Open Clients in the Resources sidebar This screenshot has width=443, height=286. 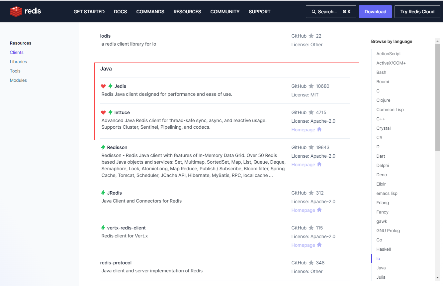click(x=17, y=52)
